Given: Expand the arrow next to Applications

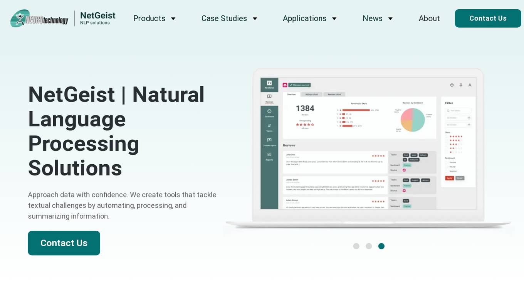Looking at the screenshot, I should coord(334,18).
